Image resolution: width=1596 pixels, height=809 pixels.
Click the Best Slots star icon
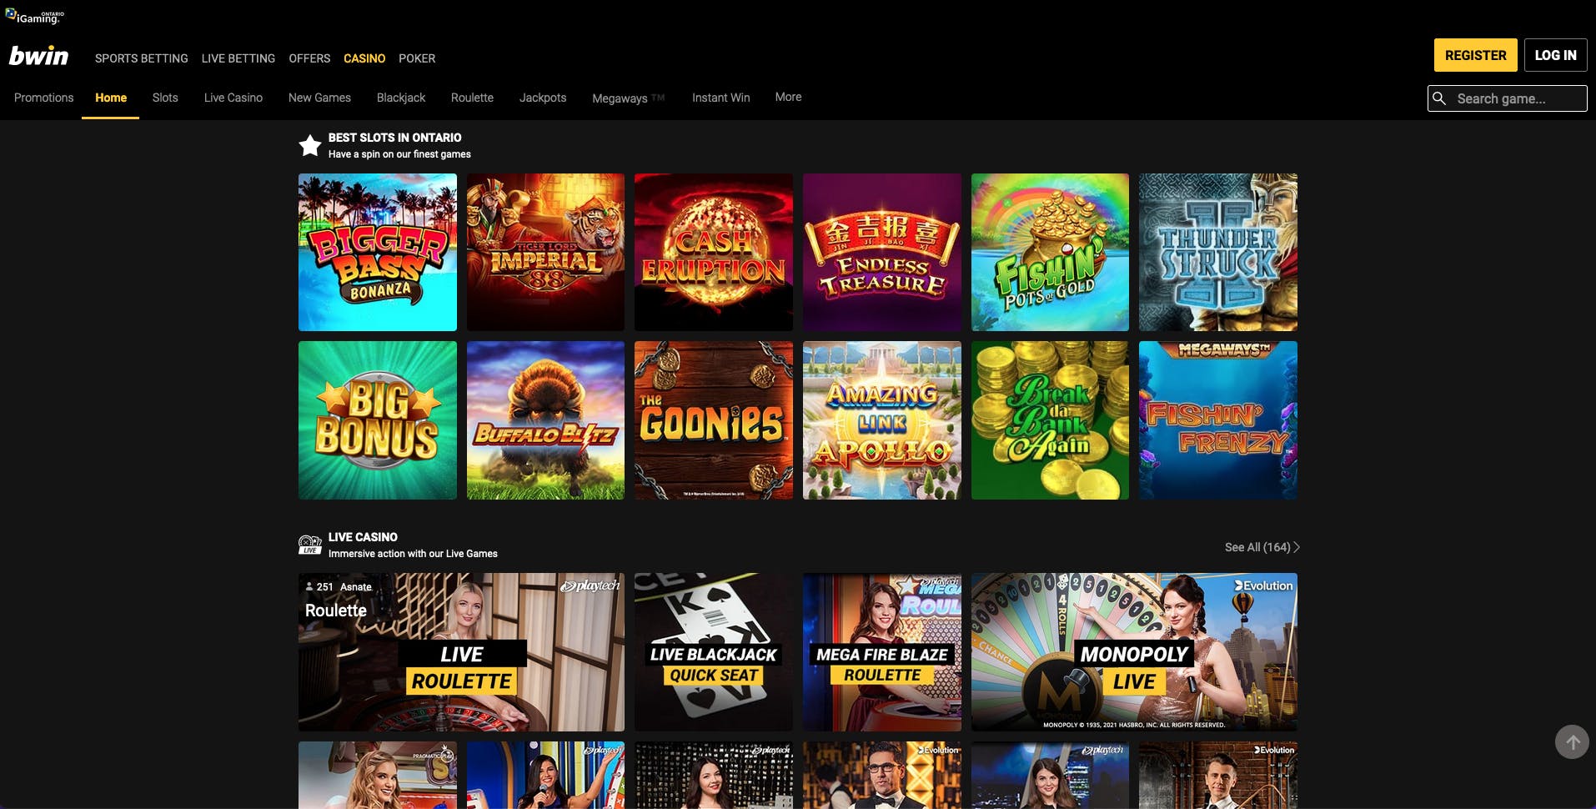310,146
